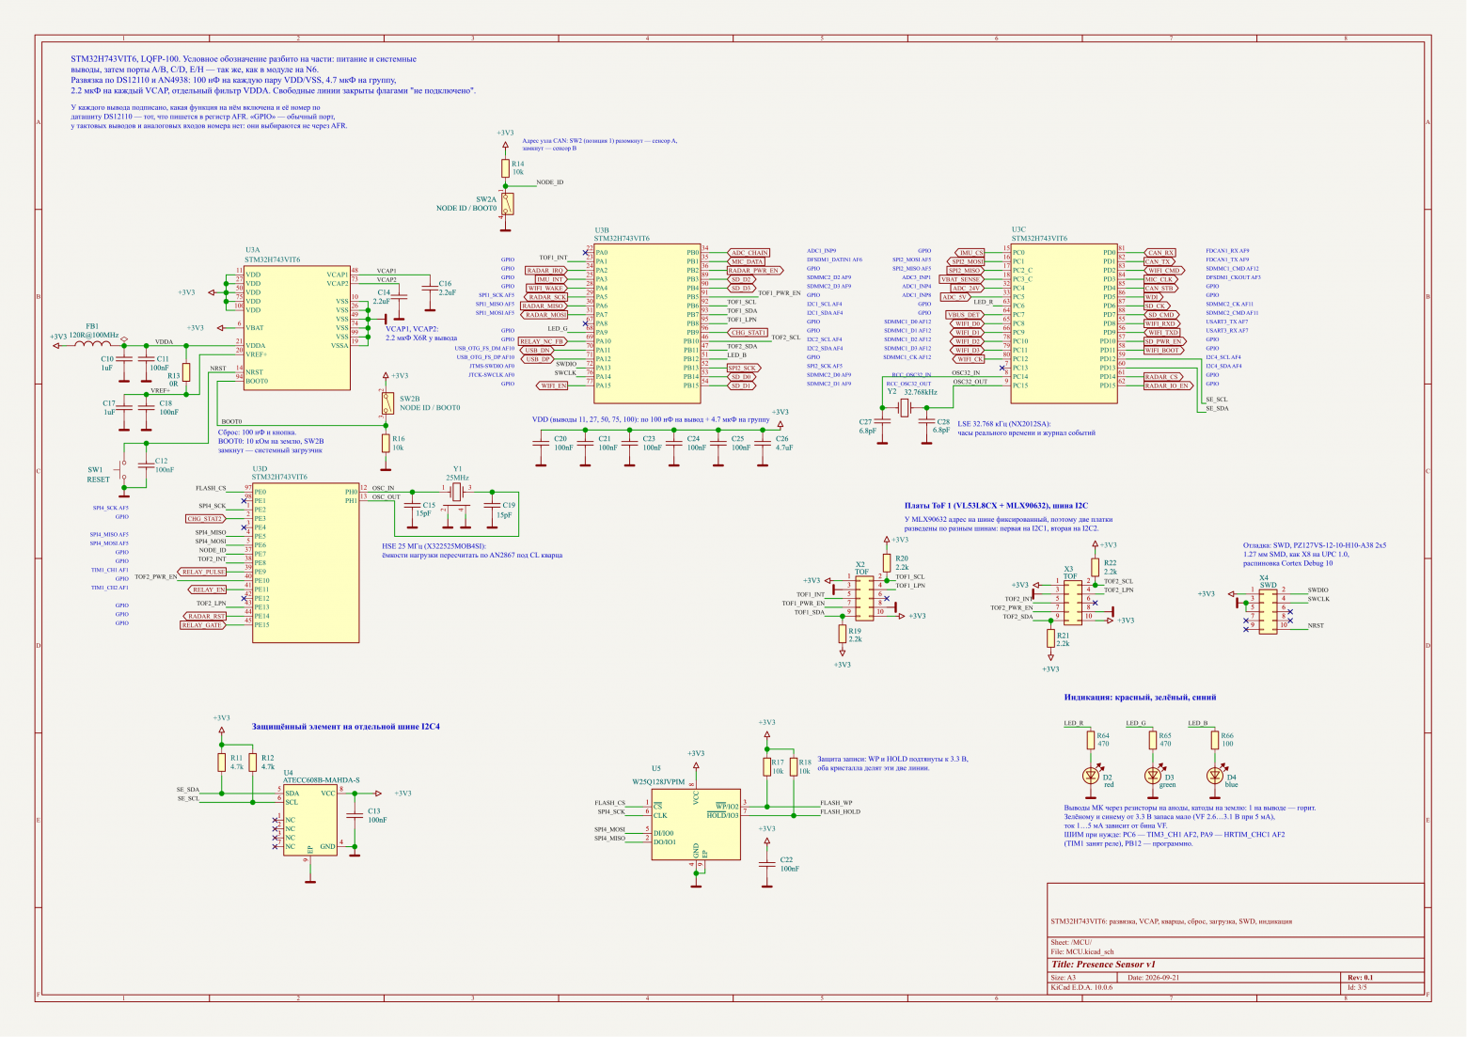The height and width of the screenshot is (1037, 1467).
Task: Select the 25MHz crystal Y1 symbol
Action: click(457, 491)
